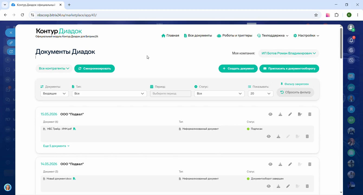363x195 pixels.
Task: Click the Контур Диадок logo
Action: click(59, 31)
